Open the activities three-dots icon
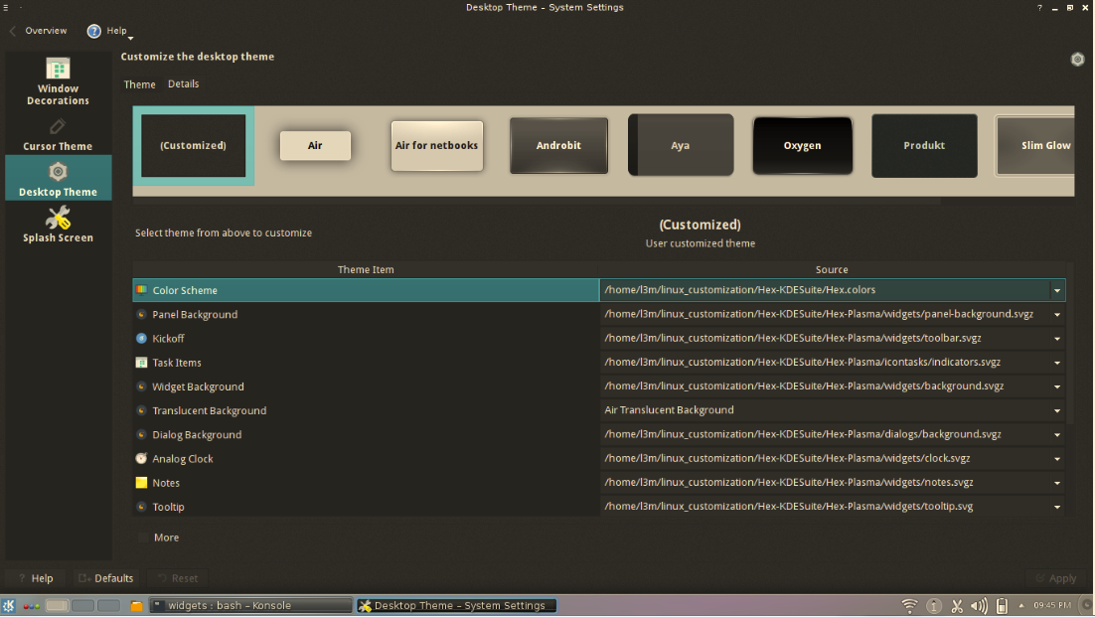 (32, 606)
